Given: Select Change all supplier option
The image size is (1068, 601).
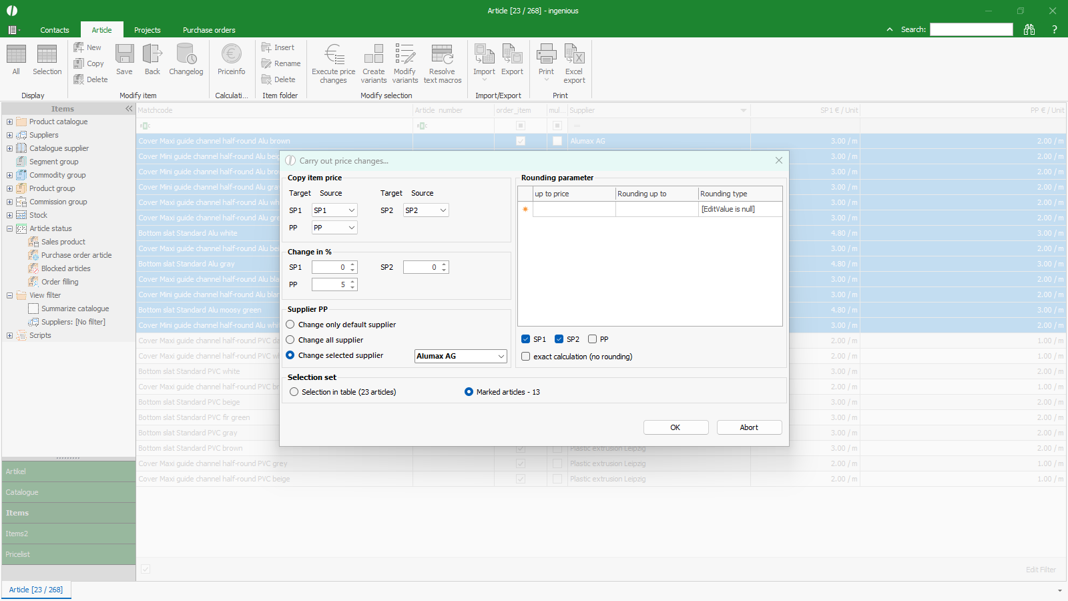Looking at the screenshot, I should [x=290, y=340].
